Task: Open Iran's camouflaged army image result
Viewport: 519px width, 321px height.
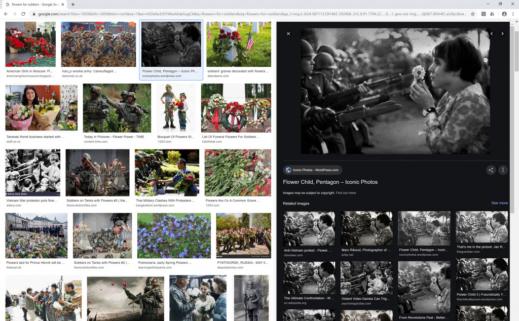Action: [98, 44]
